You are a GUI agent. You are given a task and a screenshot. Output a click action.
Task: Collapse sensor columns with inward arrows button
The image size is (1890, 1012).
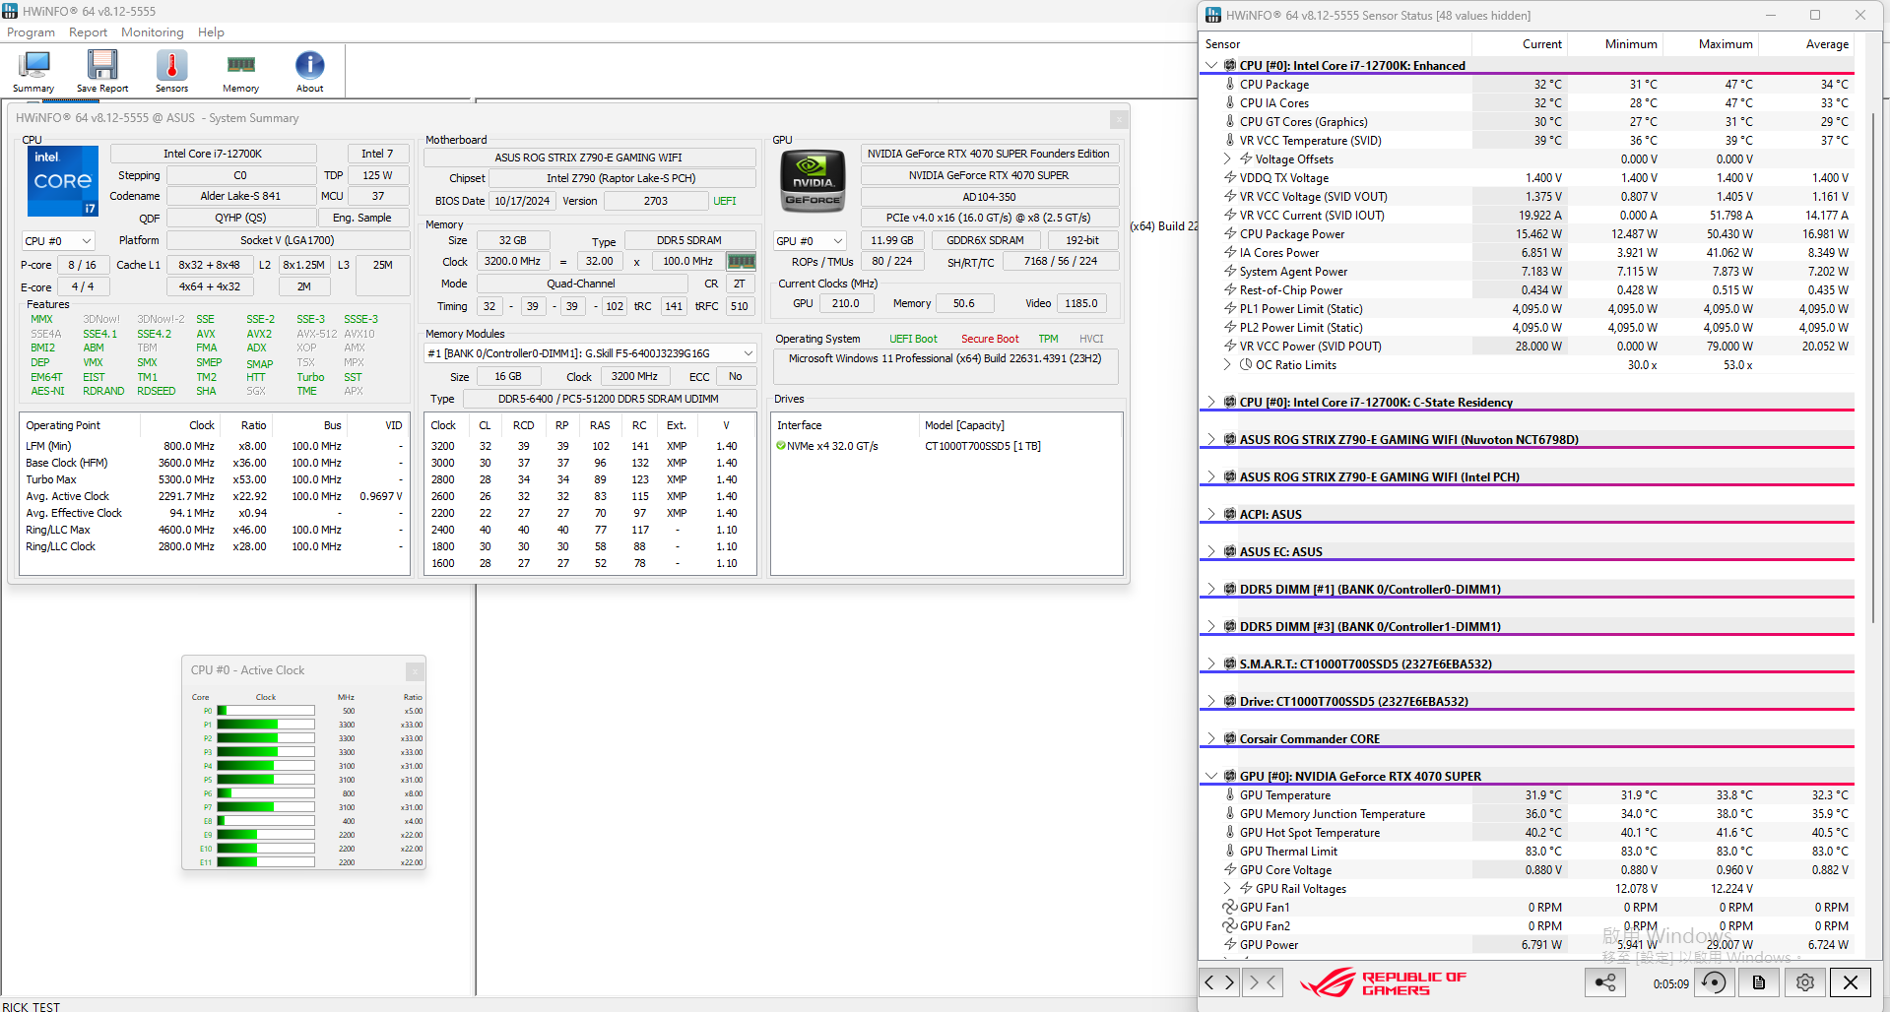pyautogui.click(x=1261, y=981)
